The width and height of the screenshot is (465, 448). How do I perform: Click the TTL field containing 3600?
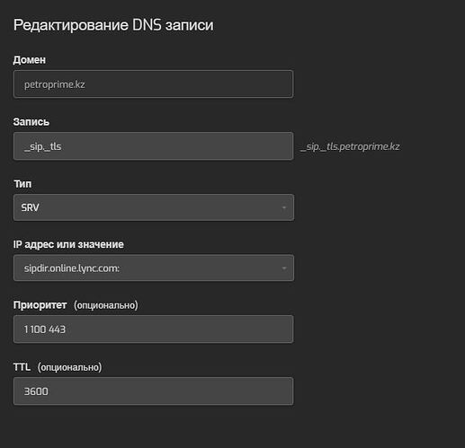(x=153, y=391)
